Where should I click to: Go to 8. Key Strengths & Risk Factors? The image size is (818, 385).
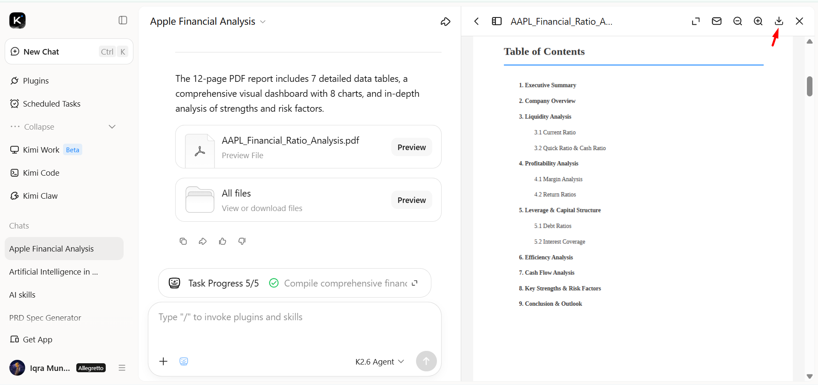[560, 289]
